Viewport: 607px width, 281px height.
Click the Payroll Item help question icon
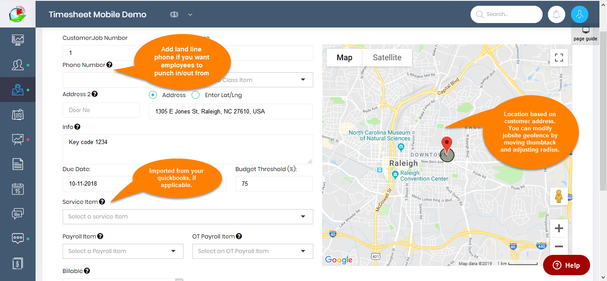[x=100, y=236]
